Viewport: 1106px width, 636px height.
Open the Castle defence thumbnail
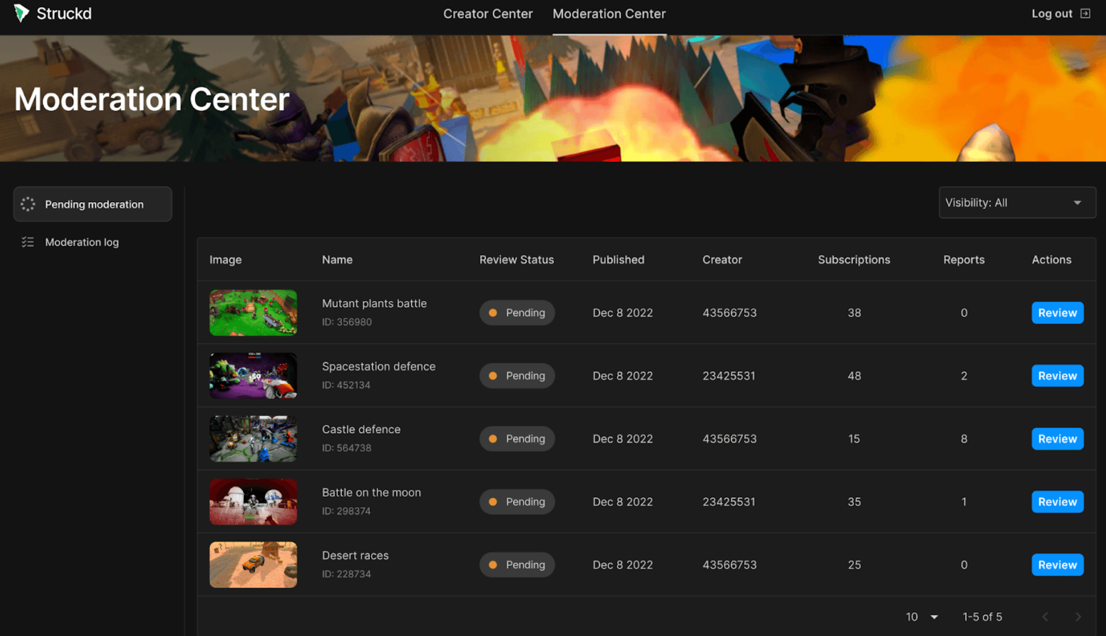[x=253, y=439]
